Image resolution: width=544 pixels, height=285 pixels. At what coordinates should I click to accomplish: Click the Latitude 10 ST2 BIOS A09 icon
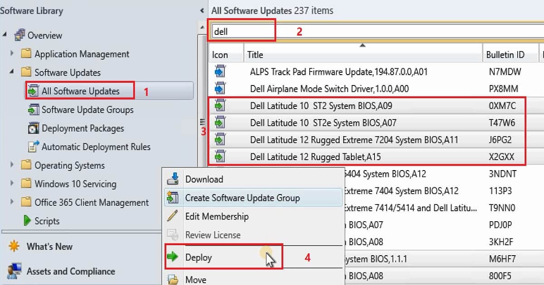click(220, 105)
